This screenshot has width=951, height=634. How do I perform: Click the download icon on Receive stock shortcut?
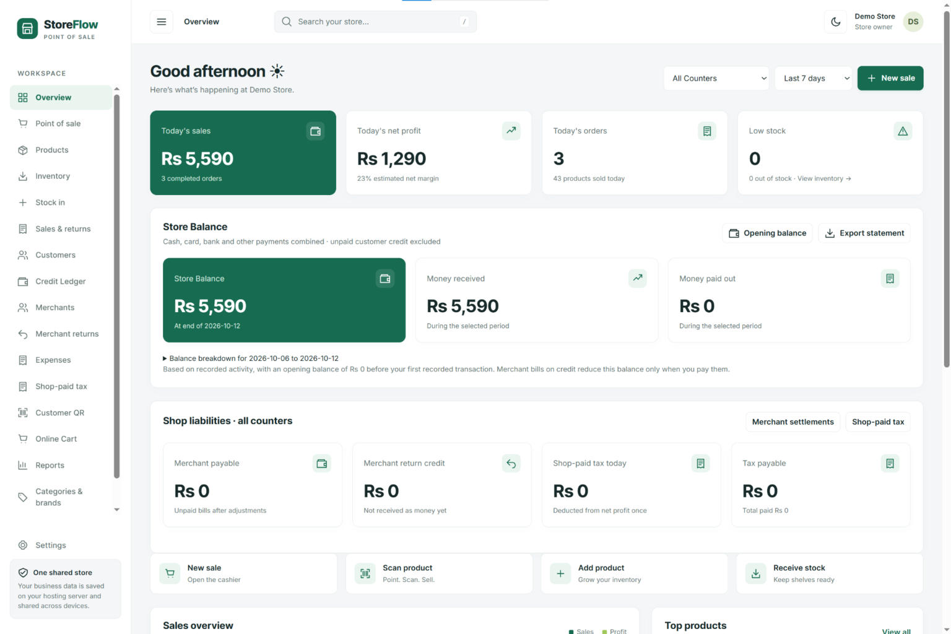click(755, 573)
